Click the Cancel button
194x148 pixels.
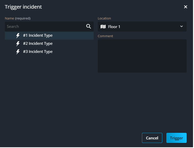pos(152,138)
